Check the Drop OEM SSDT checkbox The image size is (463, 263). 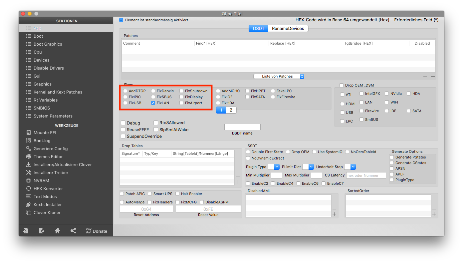click(288, 152)
